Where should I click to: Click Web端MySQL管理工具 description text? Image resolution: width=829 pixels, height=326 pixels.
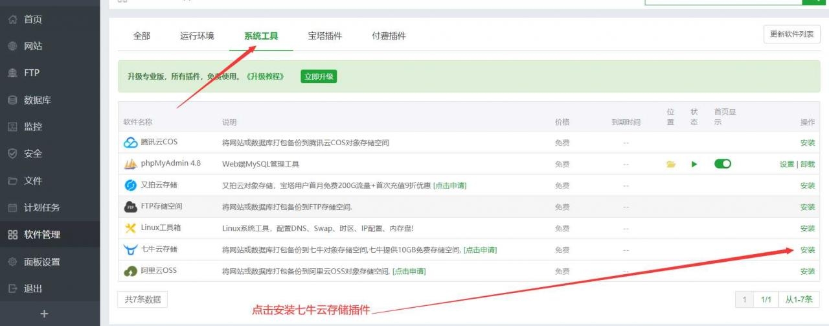(260, 164)
